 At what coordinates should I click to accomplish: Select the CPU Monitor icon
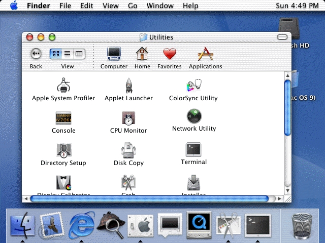tap(128, 118)
